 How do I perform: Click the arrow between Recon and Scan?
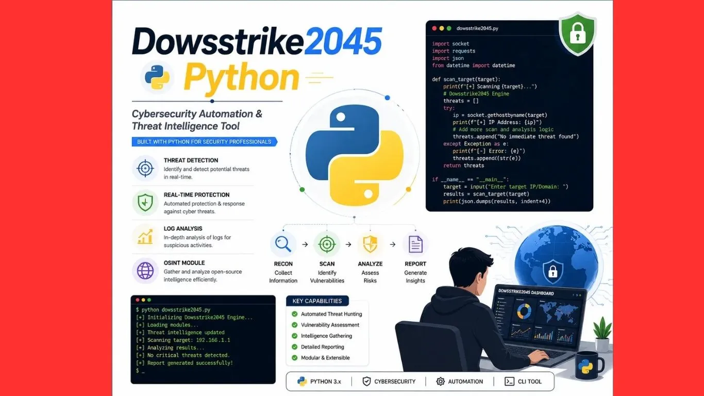pos(305,244)
